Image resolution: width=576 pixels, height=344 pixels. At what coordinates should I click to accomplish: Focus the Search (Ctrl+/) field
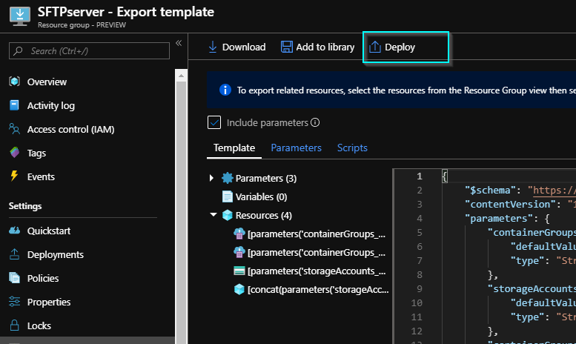tap(89, 50)
